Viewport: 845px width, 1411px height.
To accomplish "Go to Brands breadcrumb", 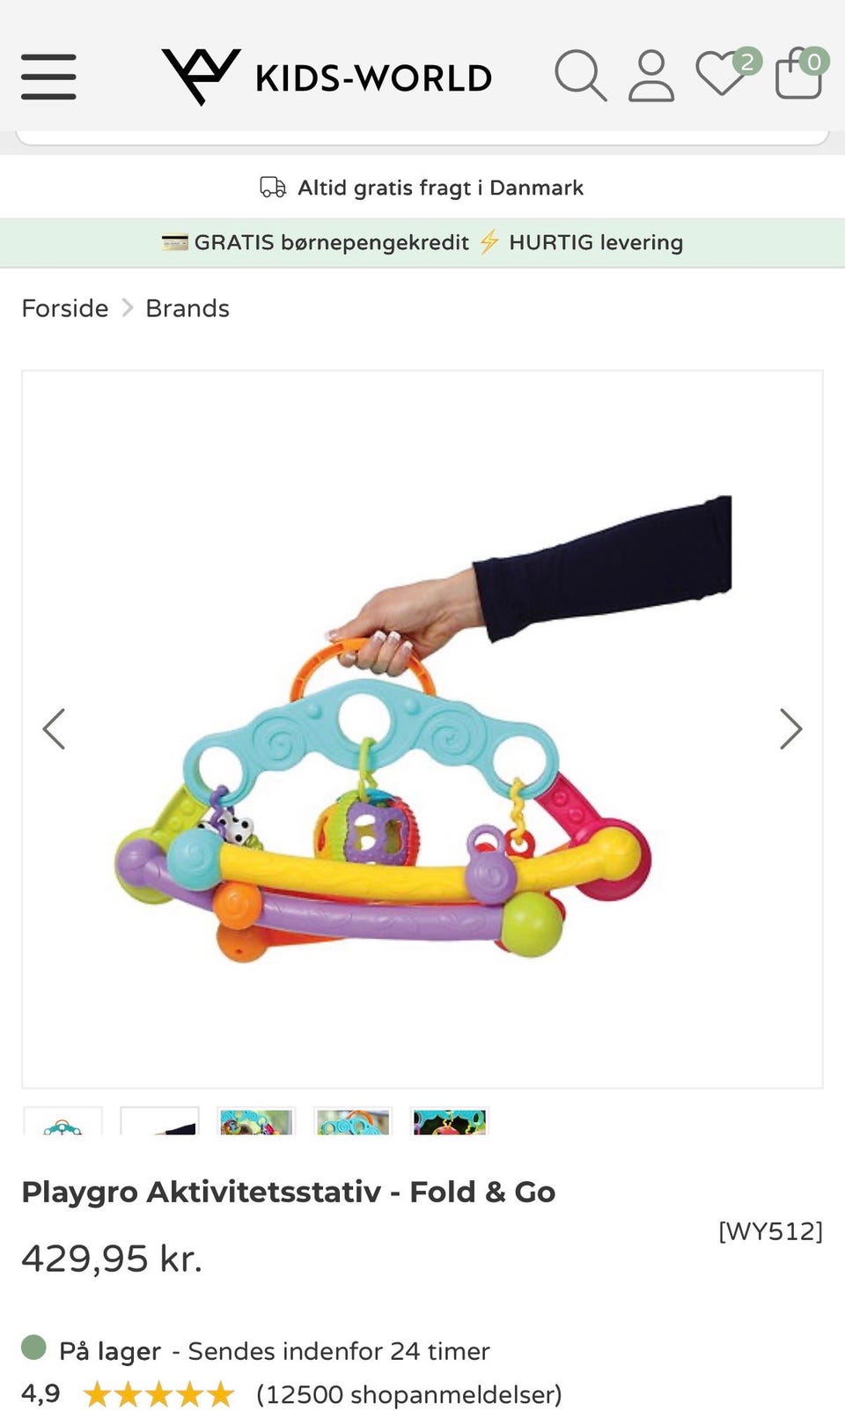I will [187, 308].
